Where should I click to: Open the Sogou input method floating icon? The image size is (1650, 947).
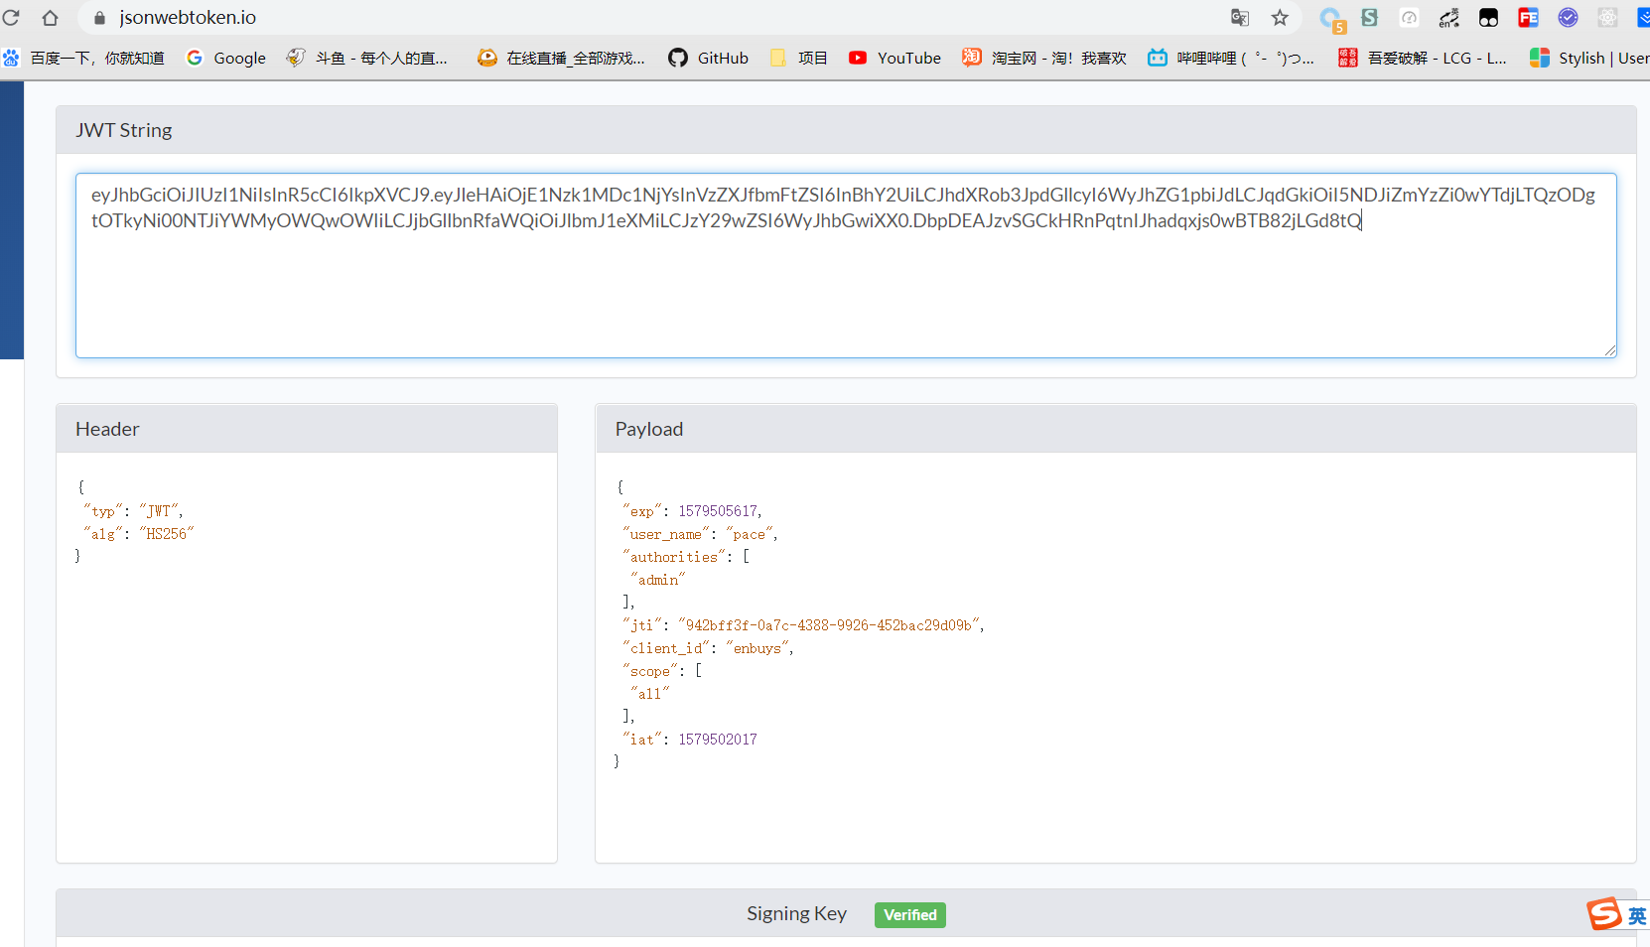click(1603, 913)
